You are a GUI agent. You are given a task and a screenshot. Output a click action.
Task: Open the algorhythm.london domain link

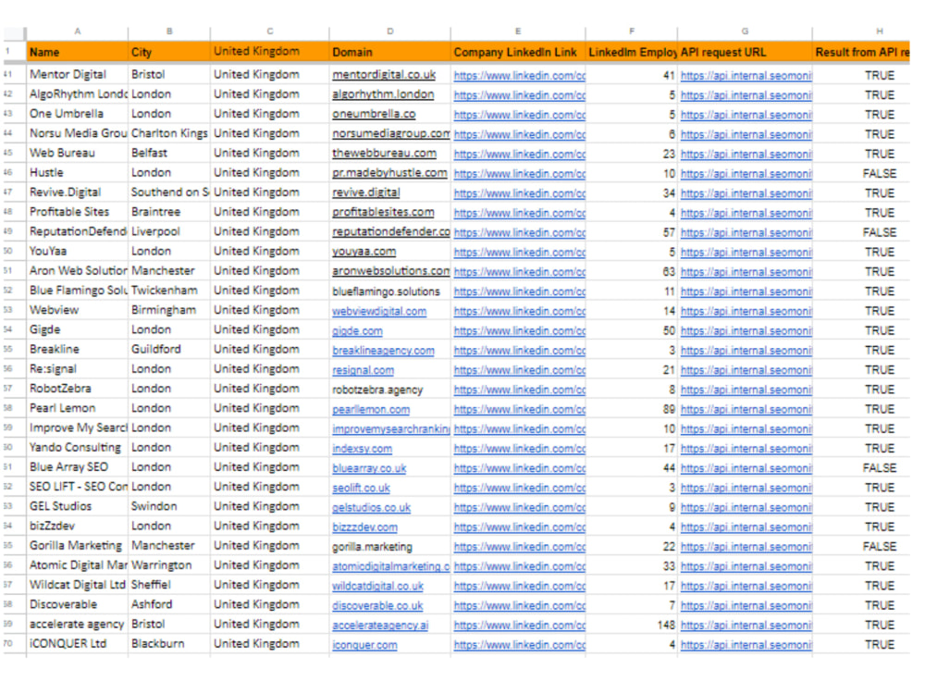point(383,94)
